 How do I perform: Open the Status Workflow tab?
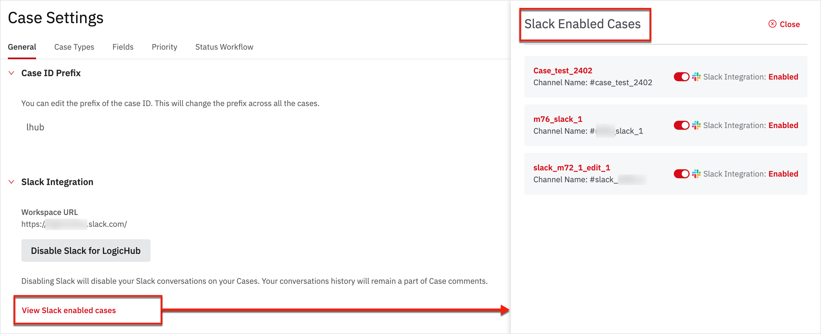point(224,47)
